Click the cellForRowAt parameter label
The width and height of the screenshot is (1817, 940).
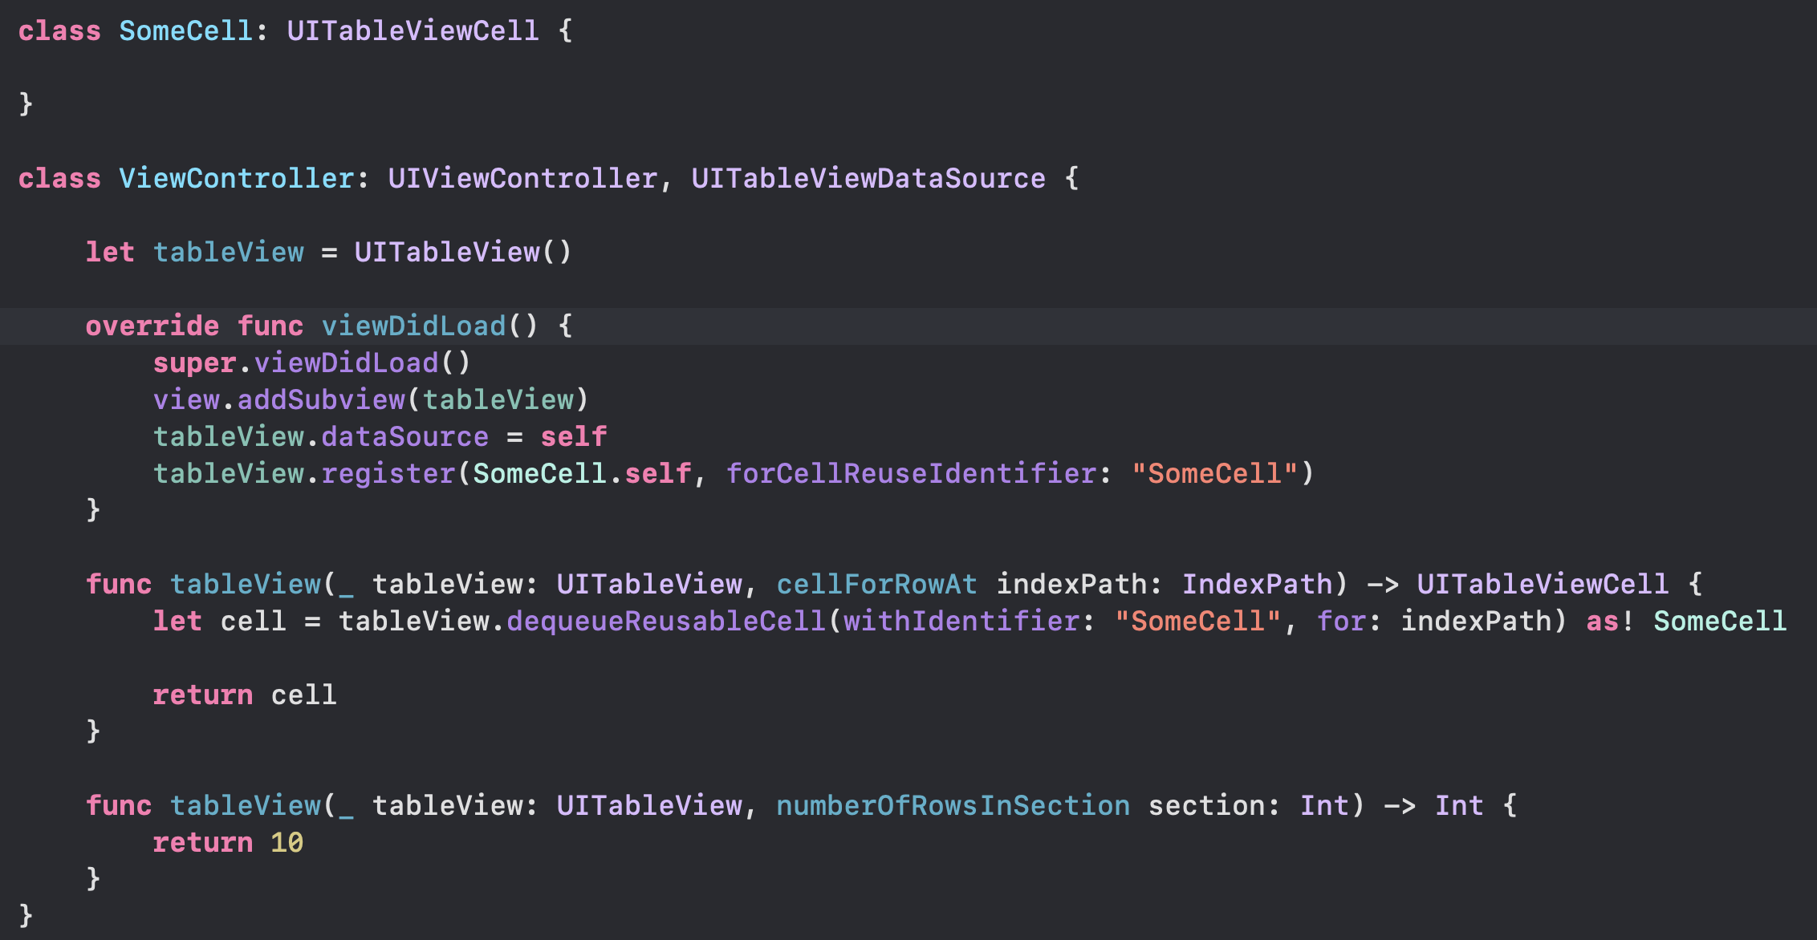(876, 585)
